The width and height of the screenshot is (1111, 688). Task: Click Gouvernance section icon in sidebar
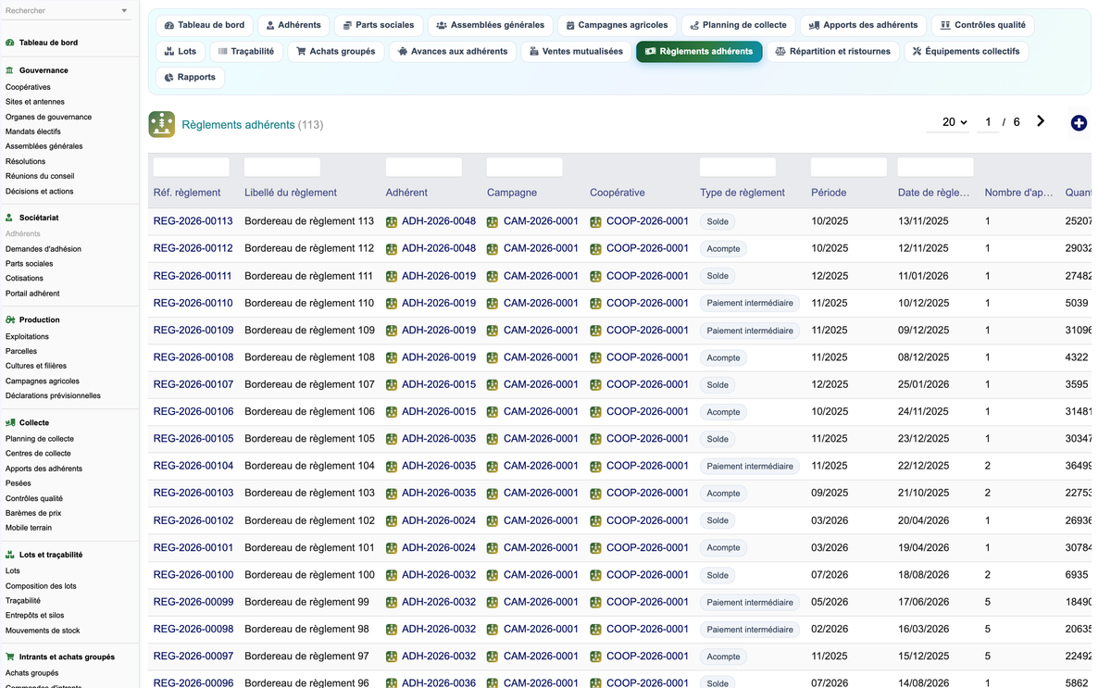10,70
